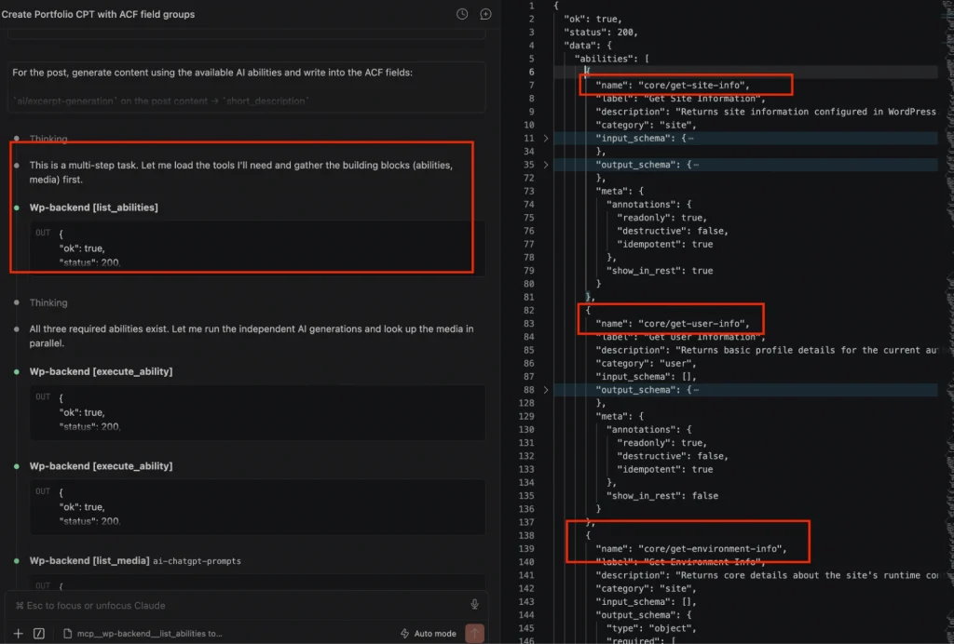Click the '"ok": true,' text on line 2
This screenshot has width=954, height=644.
[593, 19]
